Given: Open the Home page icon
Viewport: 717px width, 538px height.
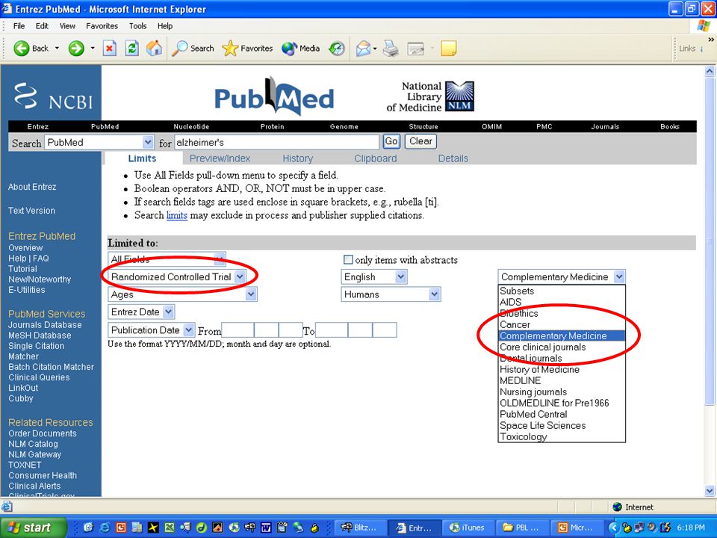Looking at the screenshot, I should pos(154,48).
